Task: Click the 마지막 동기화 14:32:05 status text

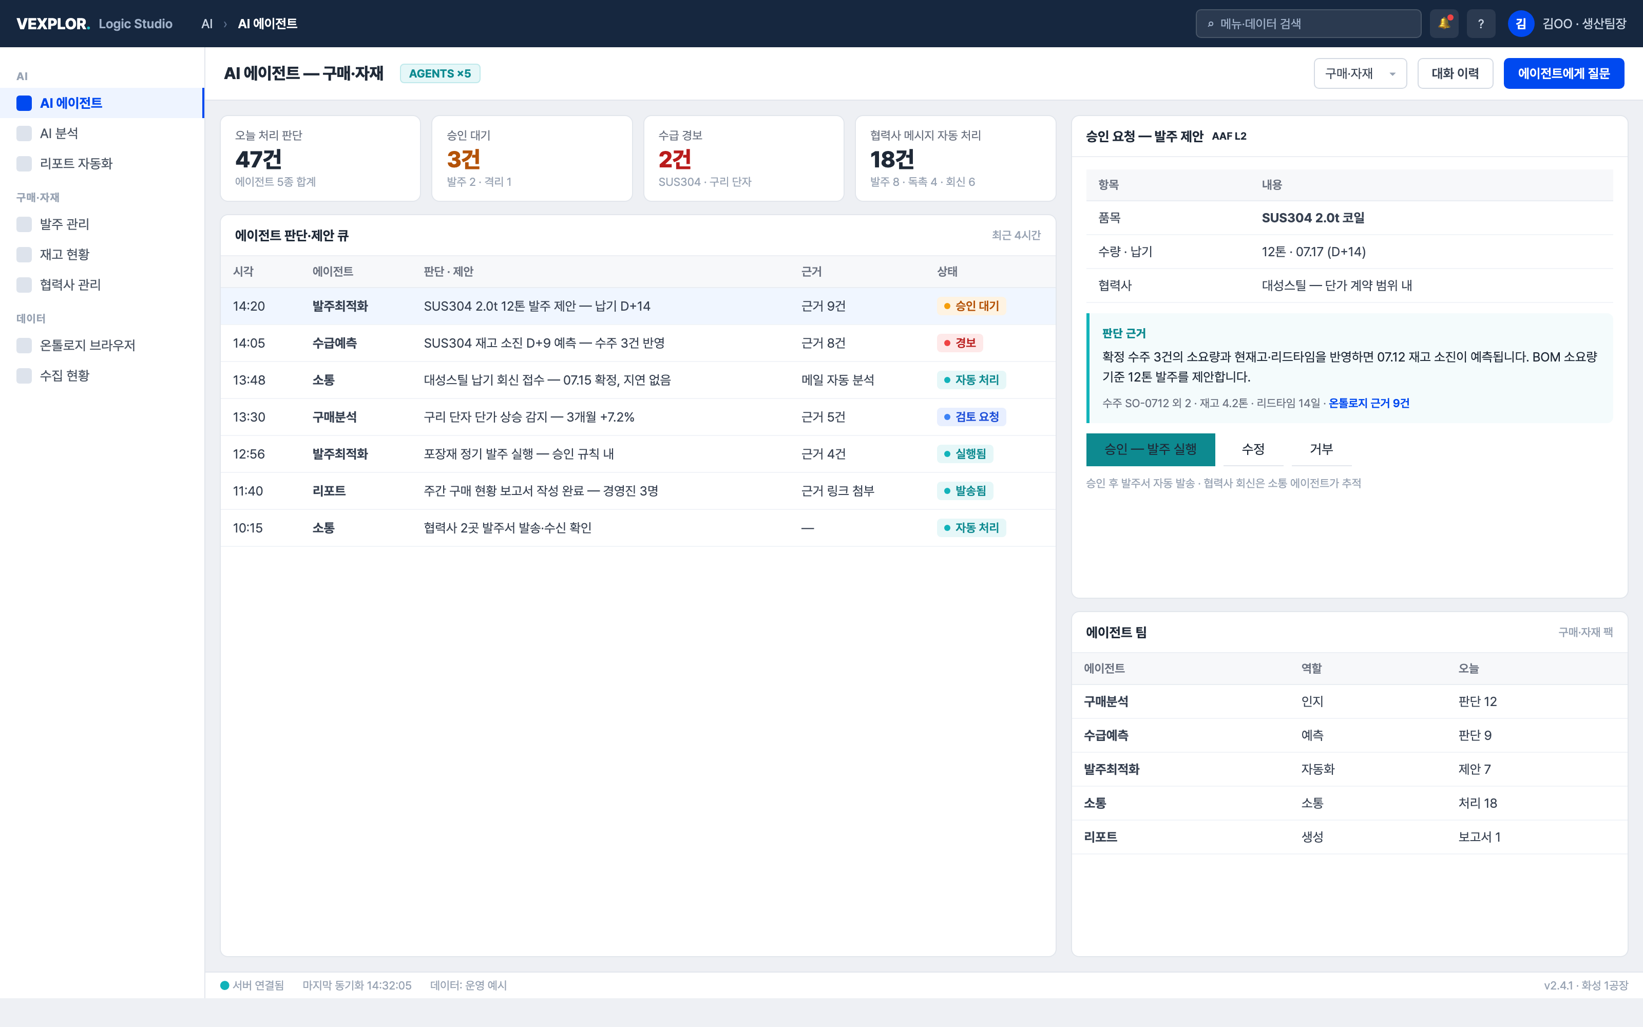Action: [x=356, y=985]
